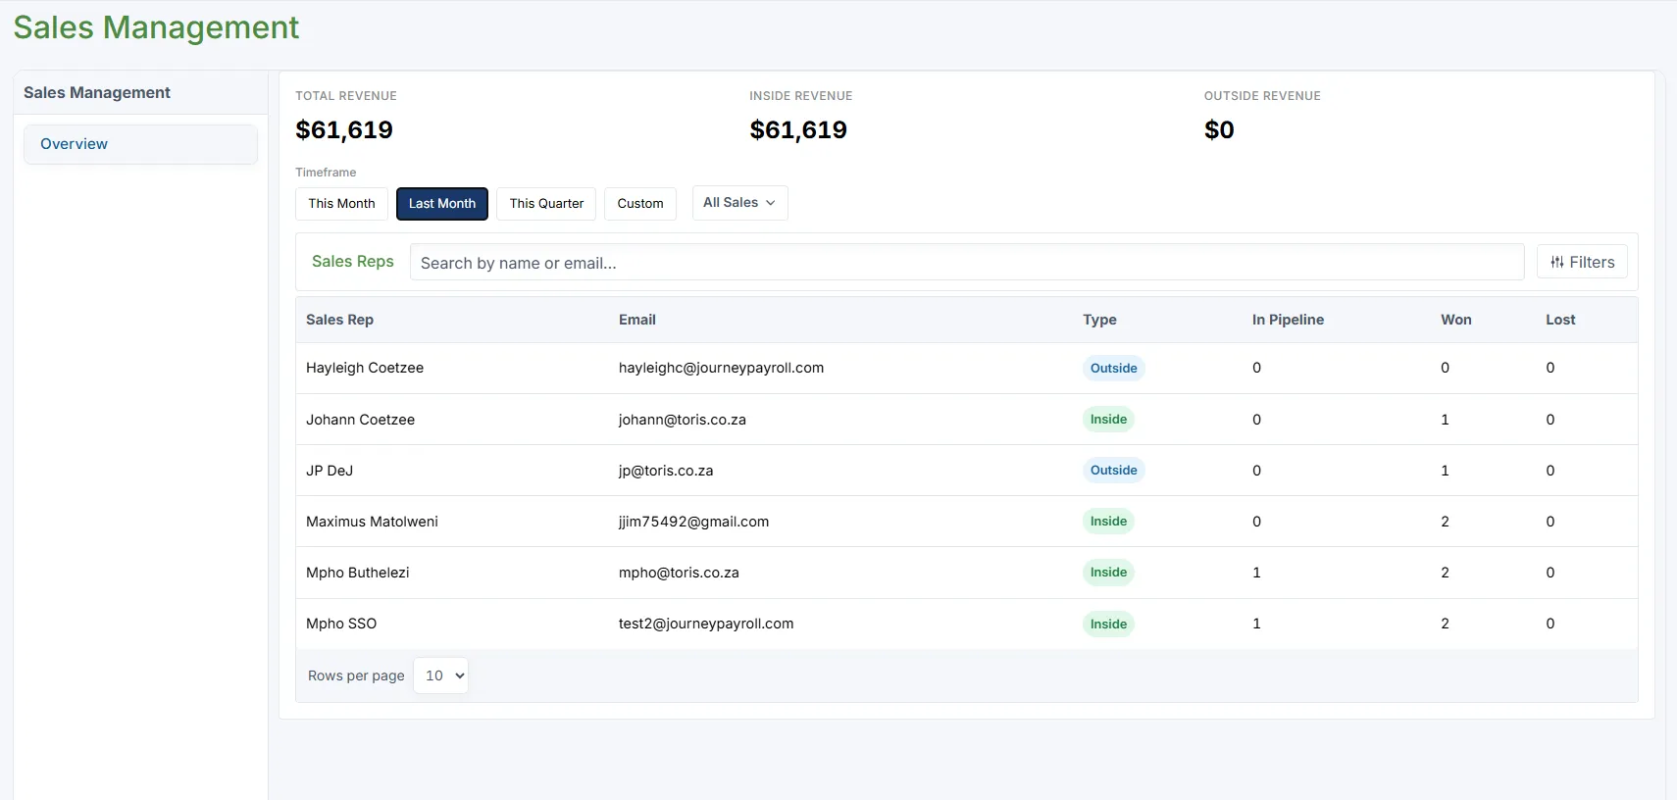Click the Sales Reps tab label
This screenshot has width=1677, height=800.
pos(353,262)
